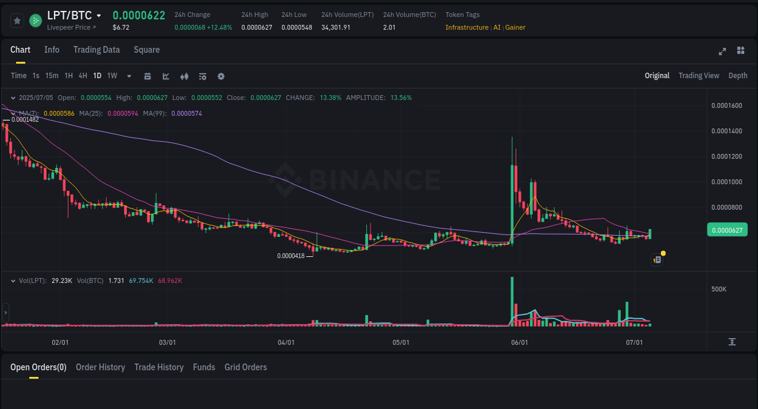
Task: Collapse the volume panel with its chevron
Action: pyautogui.click(x=13, y=281)
